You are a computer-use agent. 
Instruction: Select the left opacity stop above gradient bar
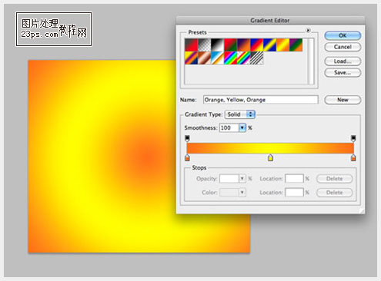(x=187, y=138)
